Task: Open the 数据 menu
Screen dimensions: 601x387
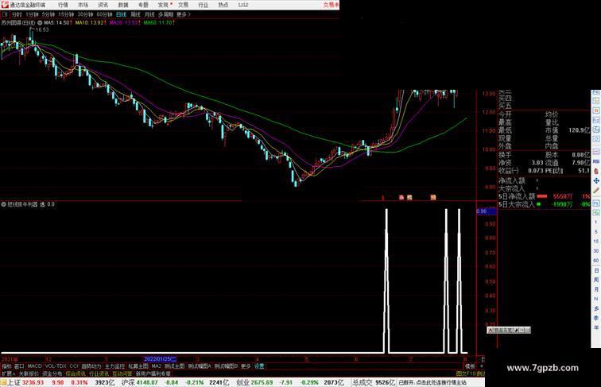Action: 123,5
